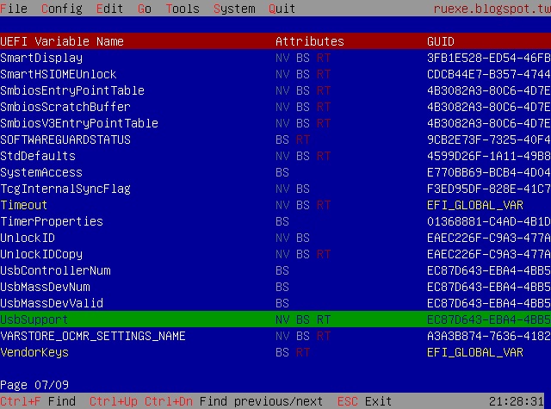551x409 pixels.
Task: Click the Page 07/09 indicator
Action: point(34,385)
